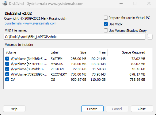Sort by the Label column header
The width and height of the screenshot is (156, 115).
pos(59,52)
